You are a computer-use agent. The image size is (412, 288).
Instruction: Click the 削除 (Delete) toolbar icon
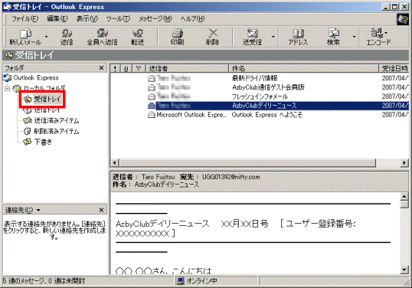click(213, 37)
